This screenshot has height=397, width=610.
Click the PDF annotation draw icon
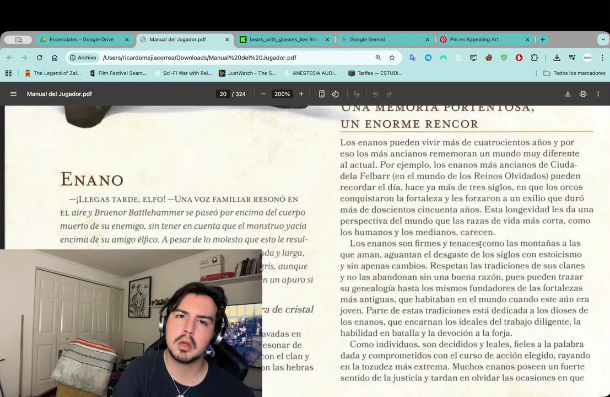[x=357, y=94]
